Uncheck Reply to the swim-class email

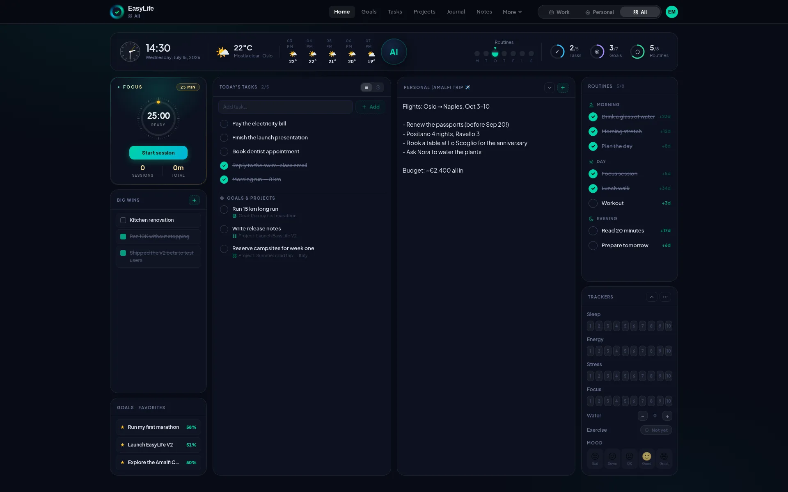tap(224, 166)
